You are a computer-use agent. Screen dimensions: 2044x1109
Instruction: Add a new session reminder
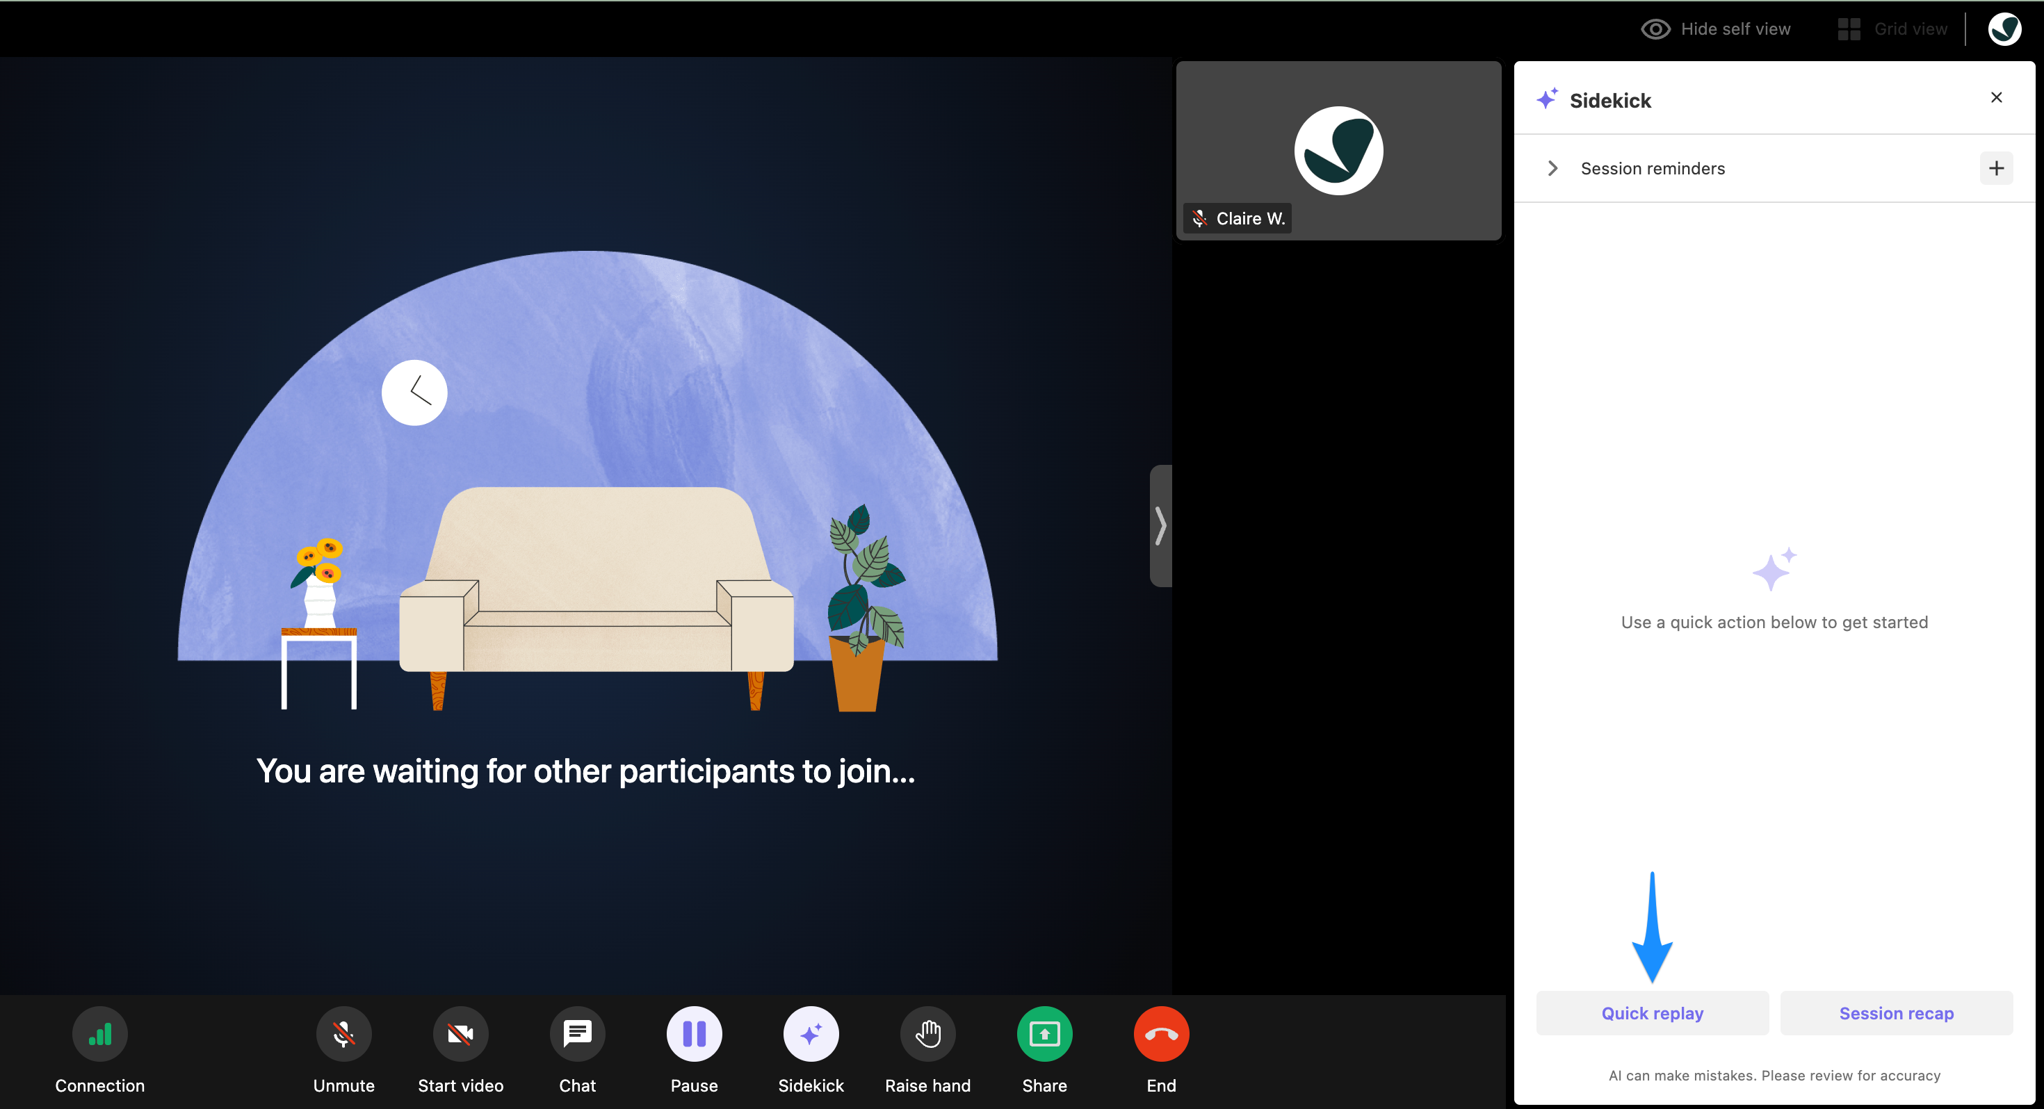tap(1997, 168)
